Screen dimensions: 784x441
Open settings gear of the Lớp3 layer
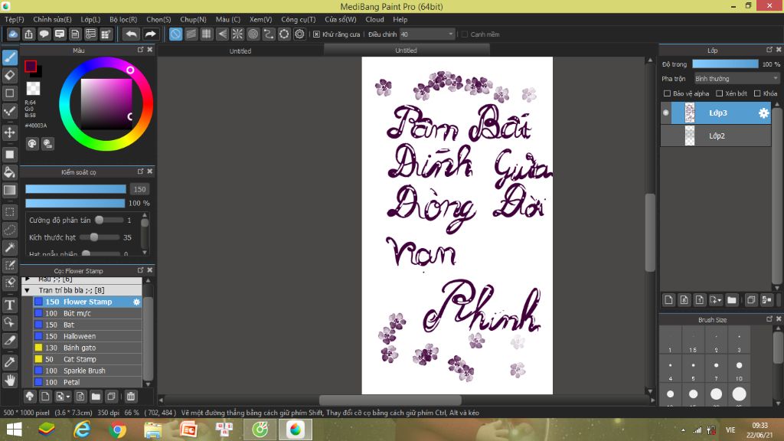763,113
